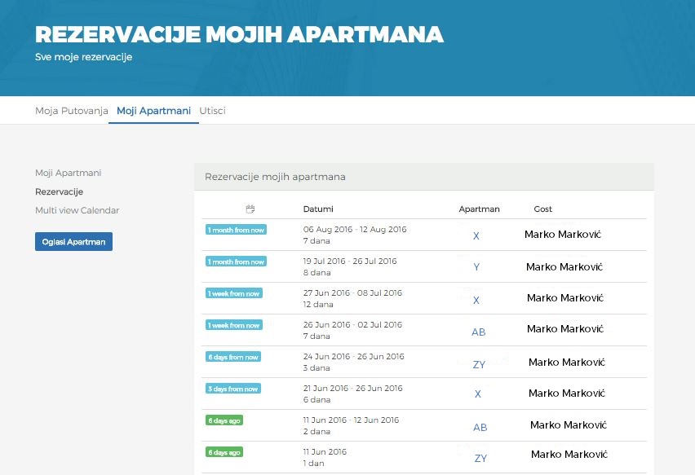Switch to the Utisci tab
The width and height of the screenshot is (695, 475).
(x=212, y=111)
